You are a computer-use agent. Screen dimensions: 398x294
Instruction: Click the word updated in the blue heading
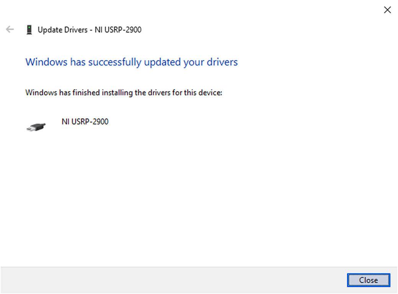(x=163, y=62)
